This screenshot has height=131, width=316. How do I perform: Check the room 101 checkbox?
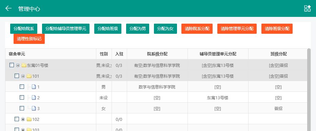(17, 76)
